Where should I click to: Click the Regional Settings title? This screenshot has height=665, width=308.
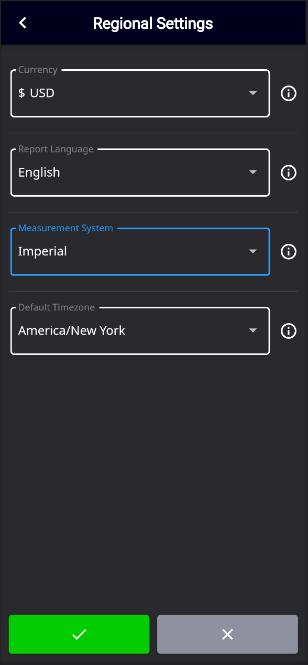click(x=153, y=24)
